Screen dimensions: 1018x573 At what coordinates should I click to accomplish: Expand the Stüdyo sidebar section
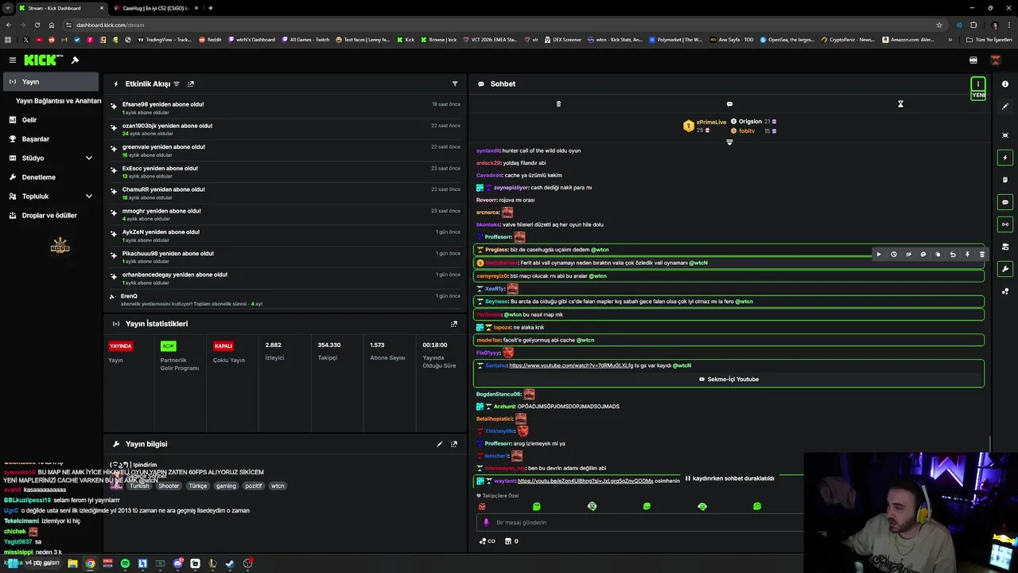click(88, 158)
